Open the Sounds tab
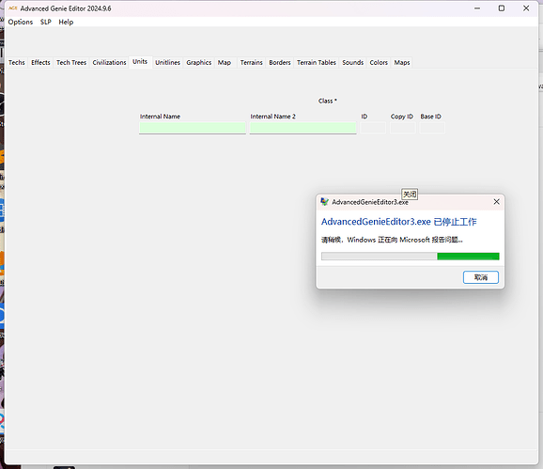Image resolution: width=543 pixels, height=469 pixels. (x=353, y=63)
